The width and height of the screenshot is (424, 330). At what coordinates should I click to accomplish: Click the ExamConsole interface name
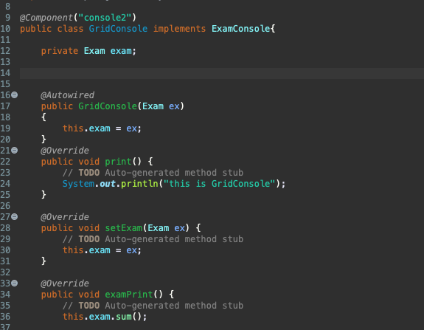[x=240, y=29]
